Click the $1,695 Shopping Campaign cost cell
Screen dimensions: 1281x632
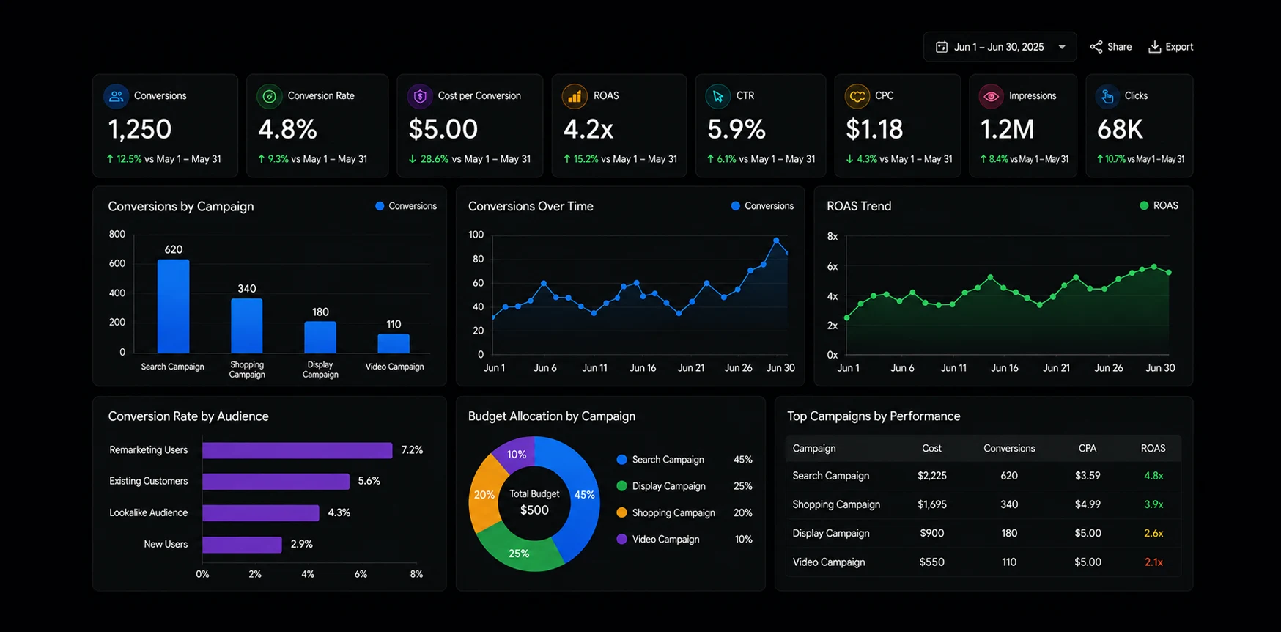click(932, 504)
